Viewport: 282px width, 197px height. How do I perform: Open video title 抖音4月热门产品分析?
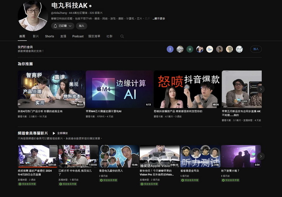tap(40, 111)
